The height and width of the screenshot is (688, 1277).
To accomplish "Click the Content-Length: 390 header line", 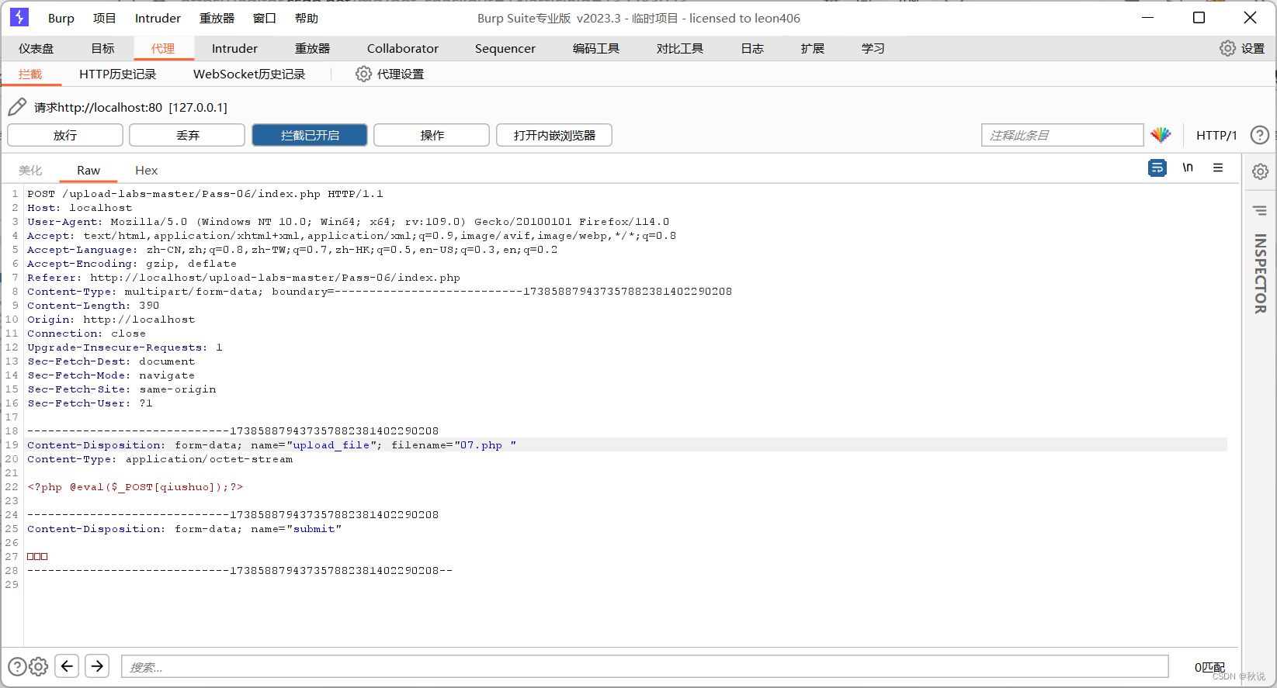I will click(x=93, y=306).
